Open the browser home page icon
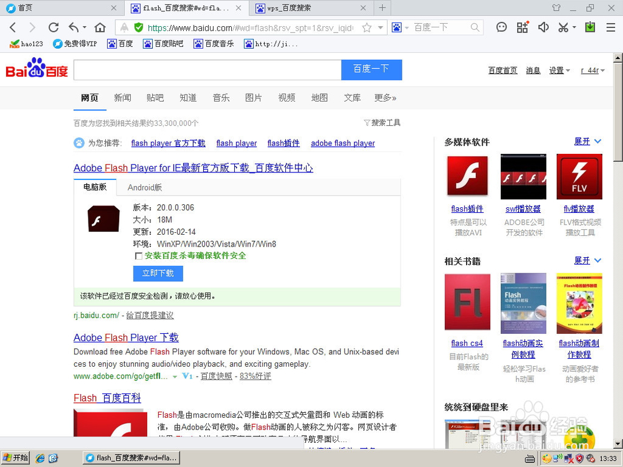The height and width of the screenshot is (467, 623). click(100, 27)
